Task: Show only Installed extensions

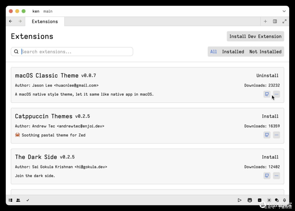Action: coord(233,52)
